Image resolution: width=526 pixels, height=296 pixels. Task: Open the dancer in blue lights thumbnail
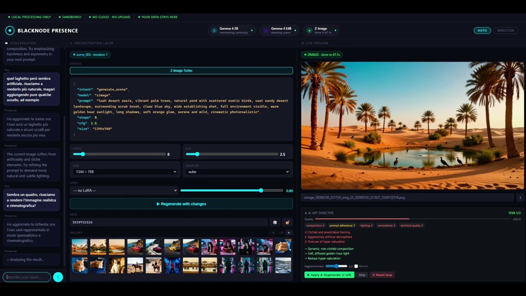pyautogui.click(x=172, y=266)
